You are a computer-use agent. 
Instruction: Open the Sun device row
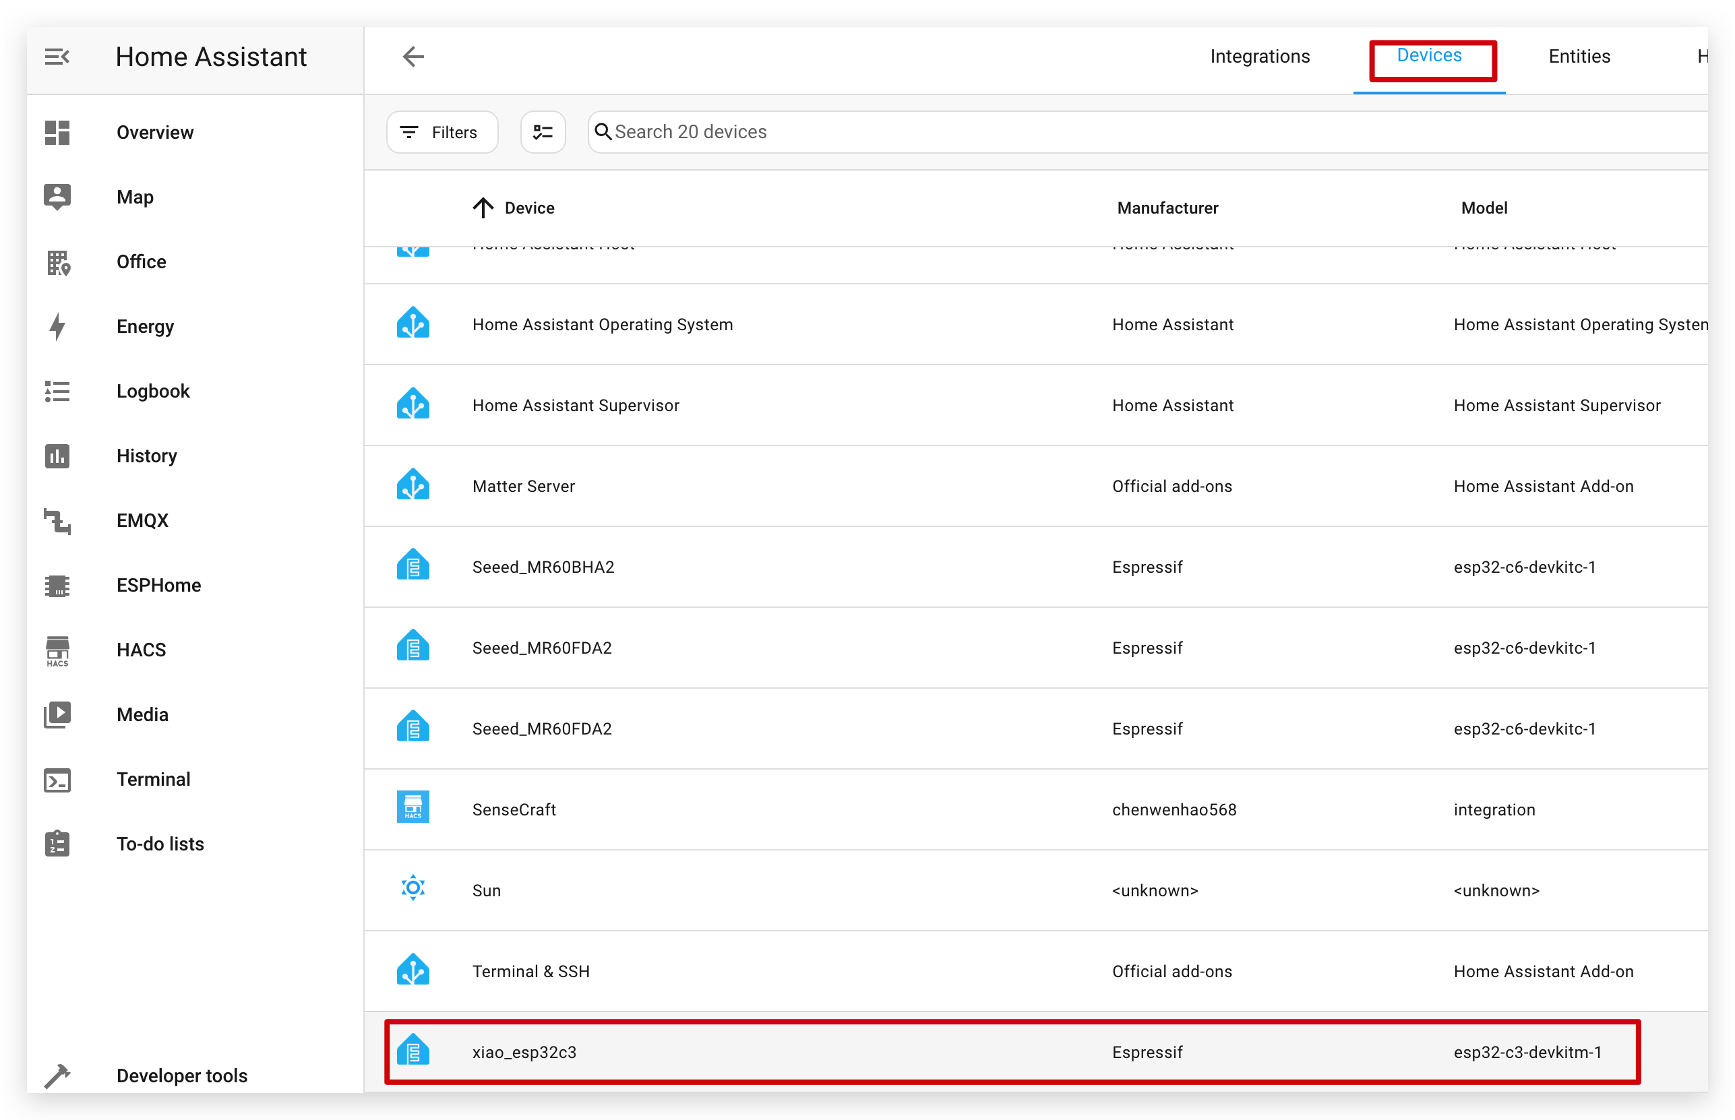pos(1036,890)
